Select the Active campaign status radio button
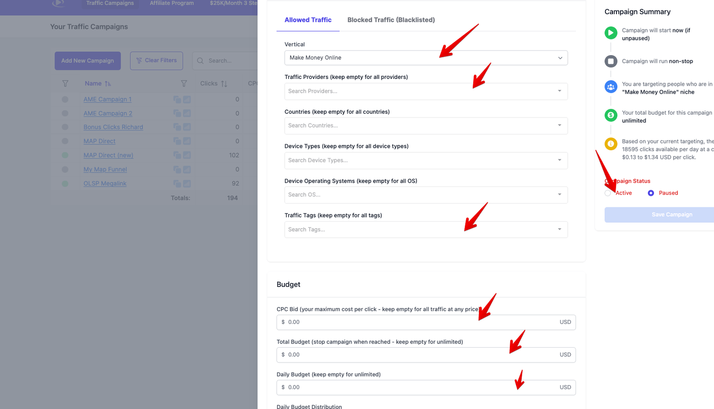The width and height of the screenshot is (714, 409). pyautogui.click(x=608, y=193)
